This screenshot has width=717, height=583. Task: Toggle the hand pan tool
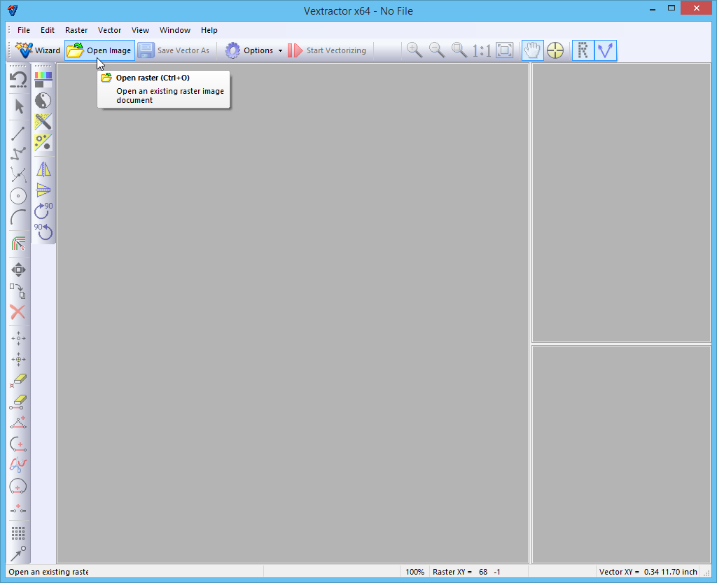point(533,50)
